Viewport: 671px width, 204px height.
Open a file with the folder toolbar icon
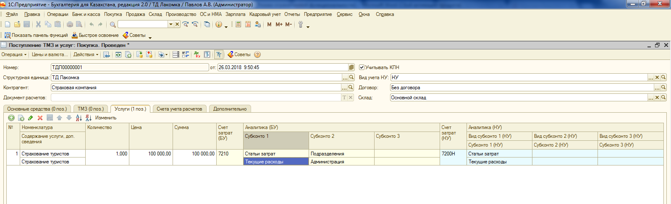pos(17,24)
